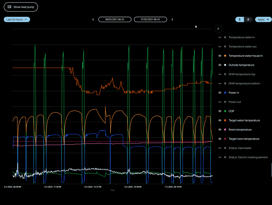272x205 pixels.
Task: Click the blue Power in color dot
Action: pos(225,93)
